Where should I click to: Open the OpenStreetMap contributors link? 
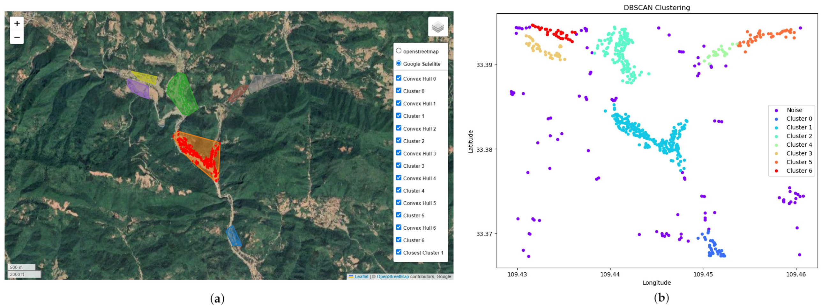[x=392, y=277]
